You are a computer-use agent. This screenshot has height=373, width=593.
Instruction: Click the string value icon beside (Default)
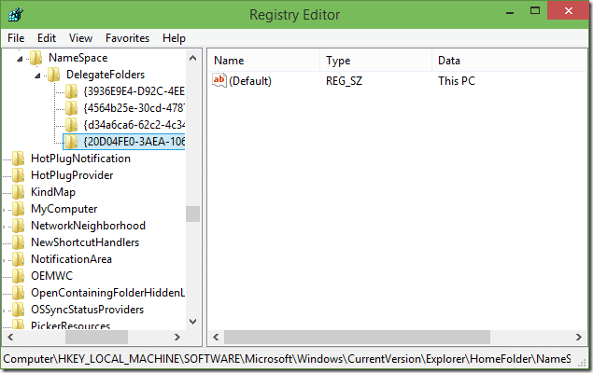[x=219, y=80]
